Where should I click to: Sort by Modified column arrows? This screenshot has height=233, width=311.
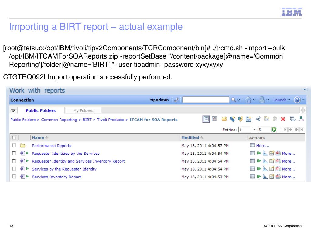[x=202, y=138]
